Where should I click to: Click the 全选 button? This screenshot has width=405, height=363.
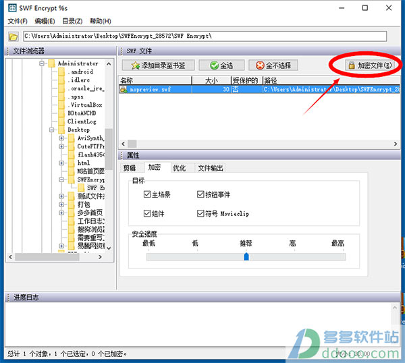click(221, 65)
